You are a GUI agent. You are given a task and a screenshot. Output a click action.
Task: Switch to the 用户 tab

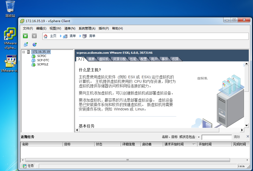point(154,59)
